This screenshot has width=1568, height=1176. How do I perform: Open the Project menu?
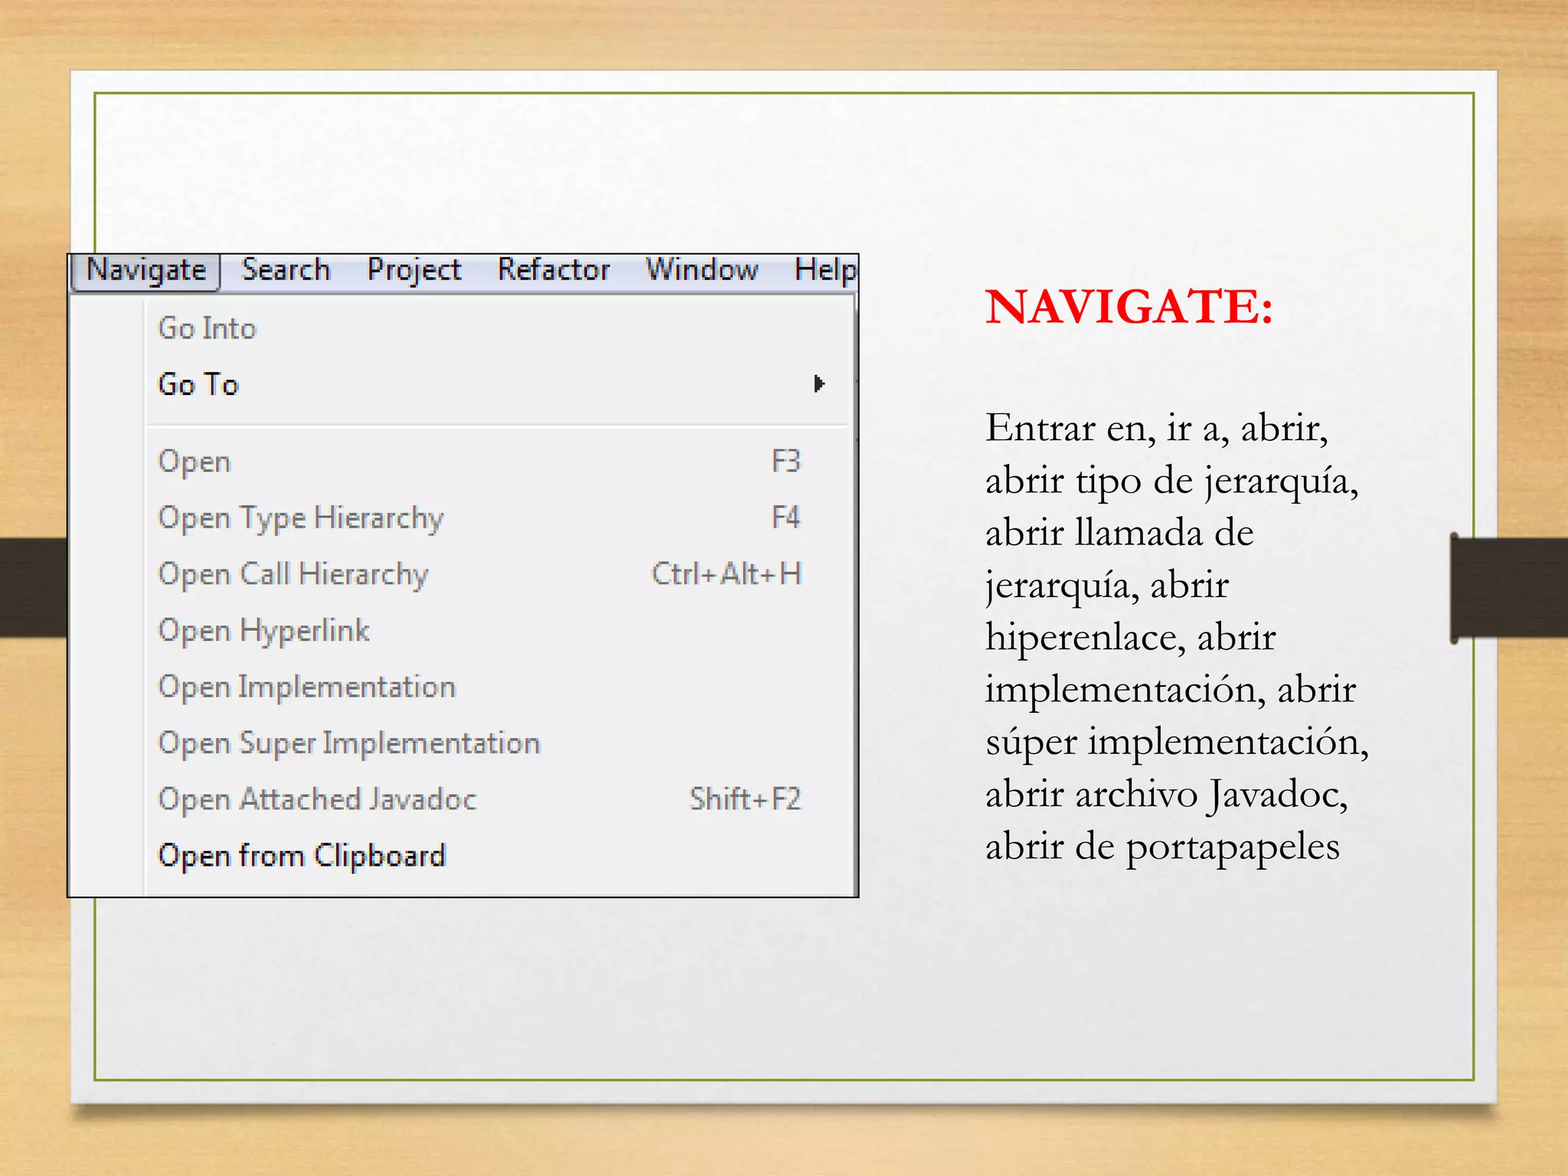(414, 270)
